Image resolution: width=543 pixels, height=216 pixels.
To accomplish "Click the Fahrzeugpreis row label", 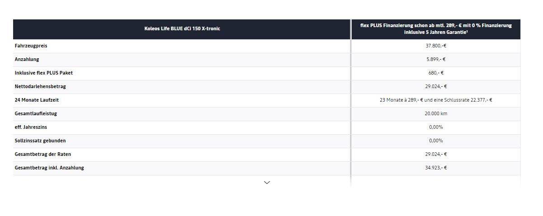I will pyautogui.click(x=31, y=46).
